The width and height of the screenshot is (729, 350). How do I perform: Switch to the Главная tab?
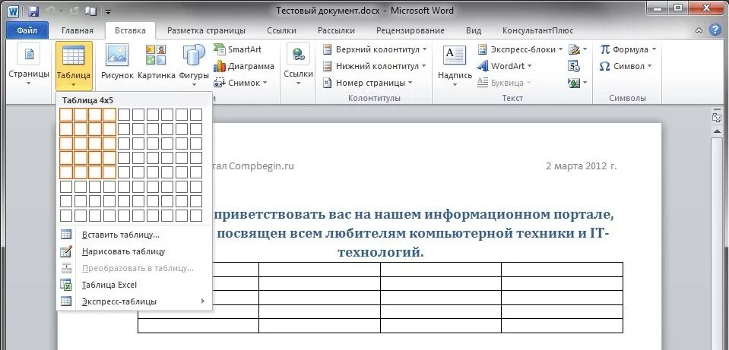[x=78, y=30]
